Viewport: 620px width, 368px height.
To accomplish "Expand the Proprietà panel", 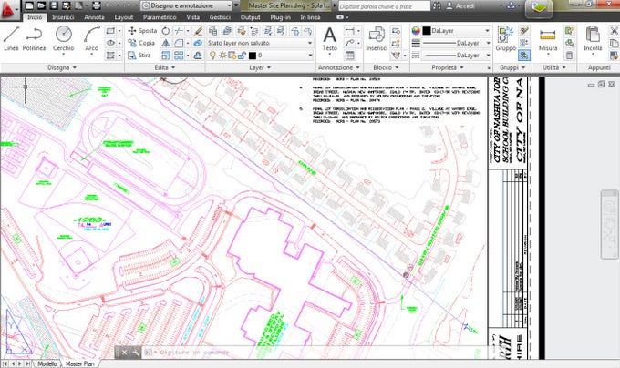I will pyautogui.click(x=447, y=67).
